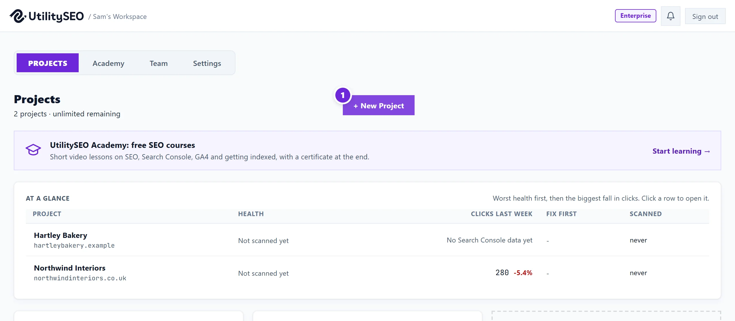Click the Clicks Last Week header

coord(502,214)
